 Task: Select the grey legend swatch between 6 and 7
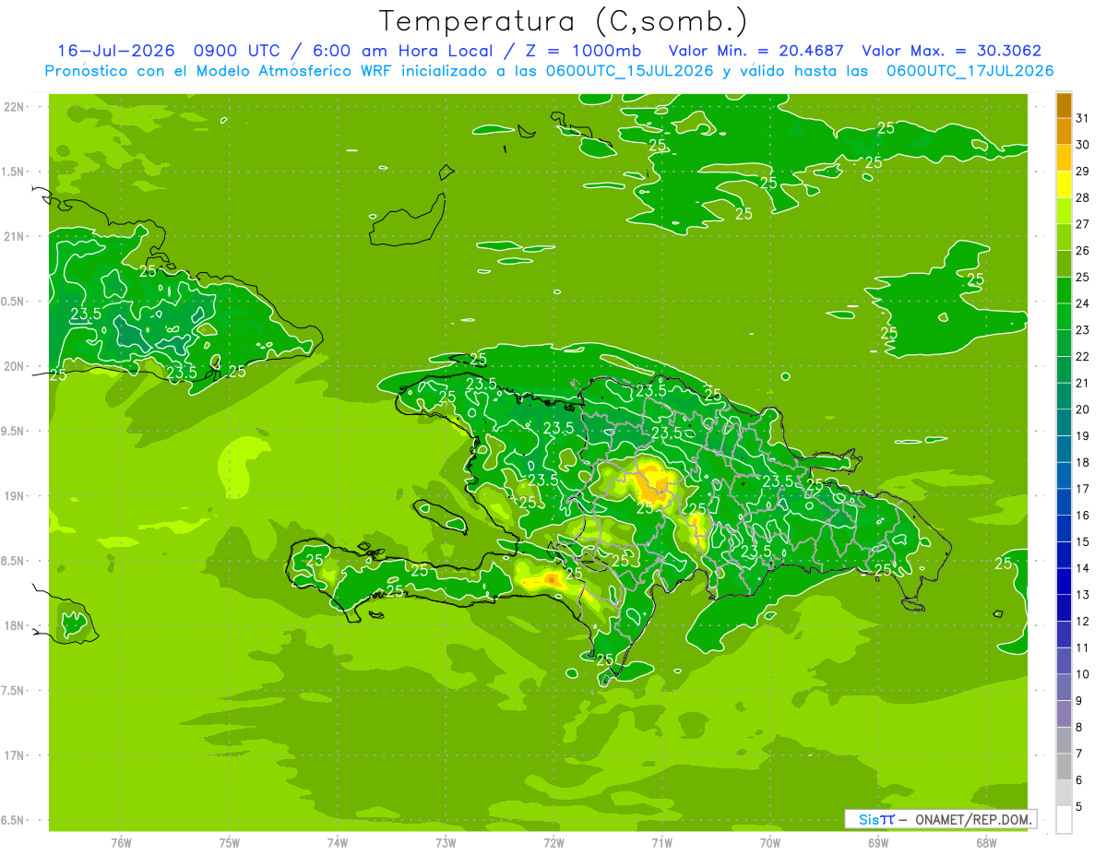pyautogui.click(x=1064, y=767)
